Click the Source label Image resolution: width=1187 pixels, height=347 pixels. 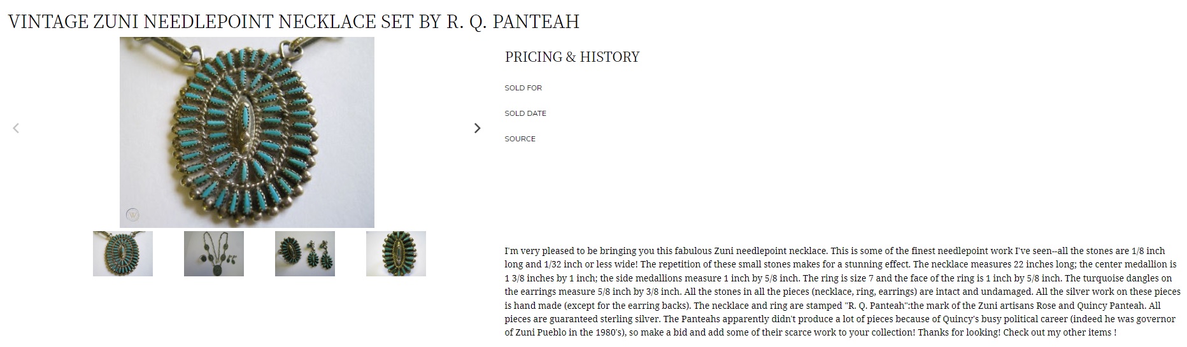[x=520, y=139]
